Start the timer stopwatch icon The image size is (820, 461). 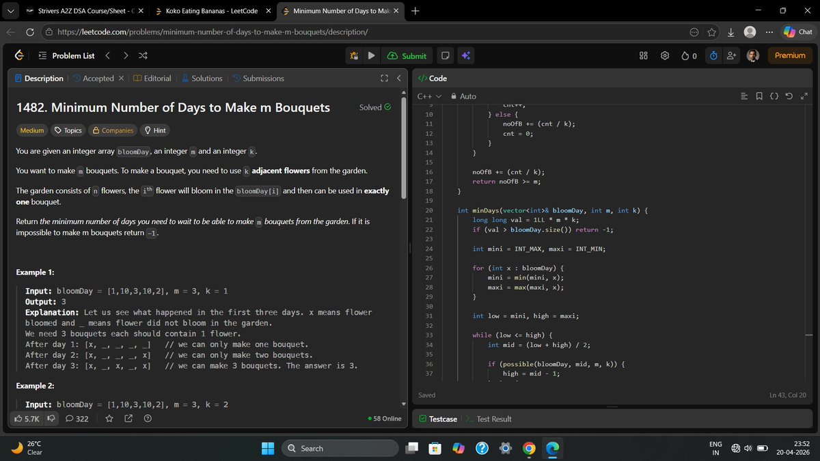713,55
